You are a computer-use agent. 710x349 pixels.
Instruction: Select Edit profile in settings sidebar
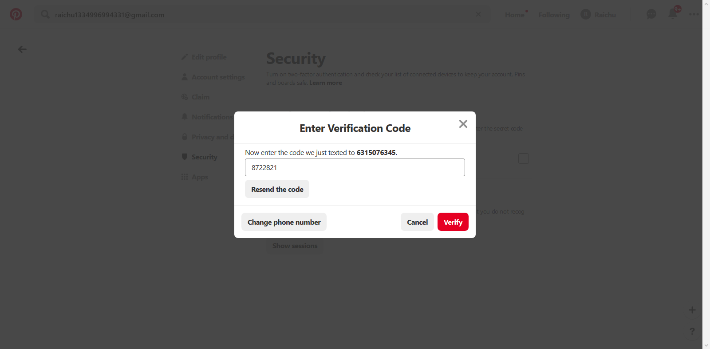209,57
